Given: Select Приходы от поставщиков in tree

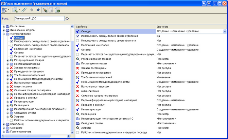Looking at the screenshot, I should coord(29,72).
